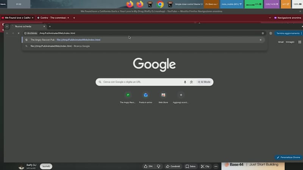The width and height of the screenshot is (303, 170).
Task: Click the Base44 Just Start Building ad
Action: [253, 166]
